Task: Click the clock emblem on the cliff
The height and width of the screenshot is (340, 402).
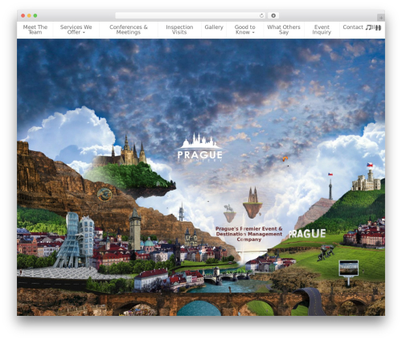Action: coord(105,195)
